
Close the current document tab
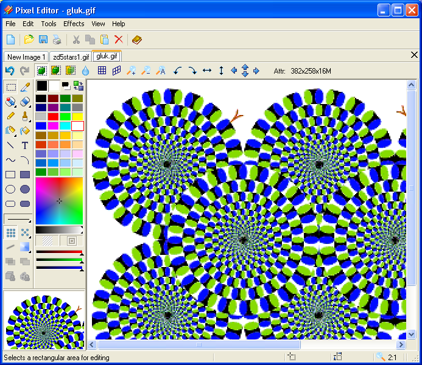(x=414, y=55)
